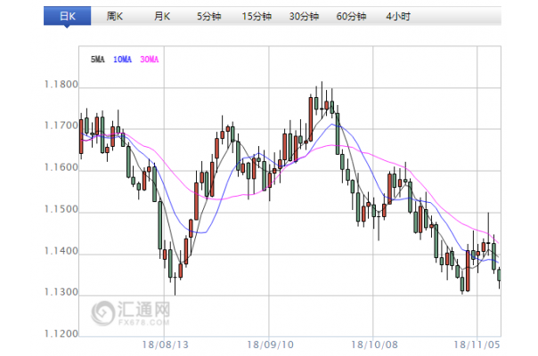The height and width of the screenshot is (356, 538).
Task: Select the 18/10/08 date marker
Action: coord(373,344)
